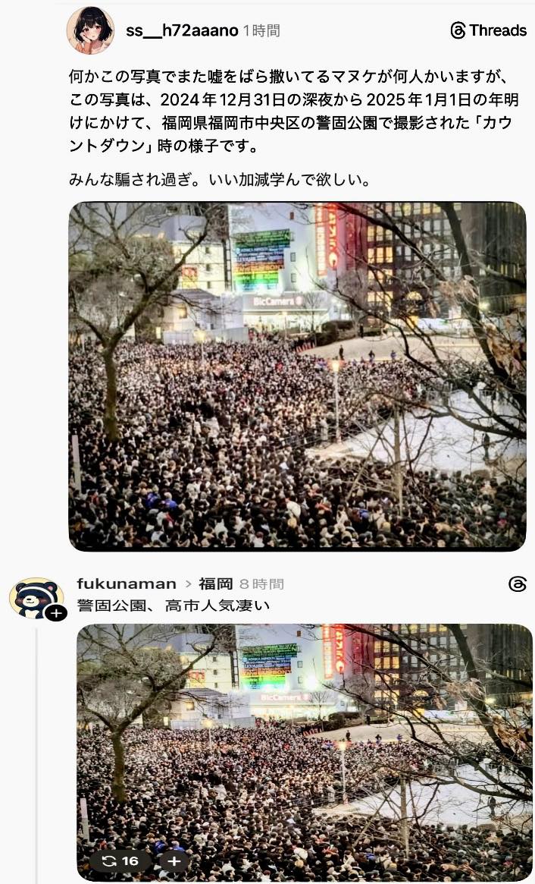Click the Threads icon beside fukunaman's post
Image resolution: width=535 pixels, height=884 pixels.
(x=517, y=584)
